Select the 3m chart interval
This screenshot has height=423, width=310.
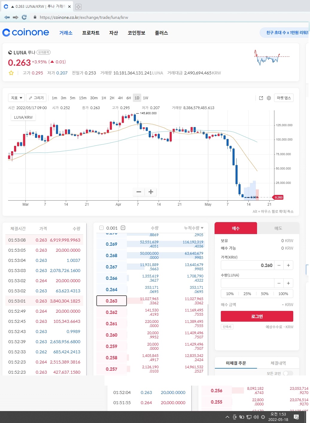pyautogui.click(x=63, y=98)
